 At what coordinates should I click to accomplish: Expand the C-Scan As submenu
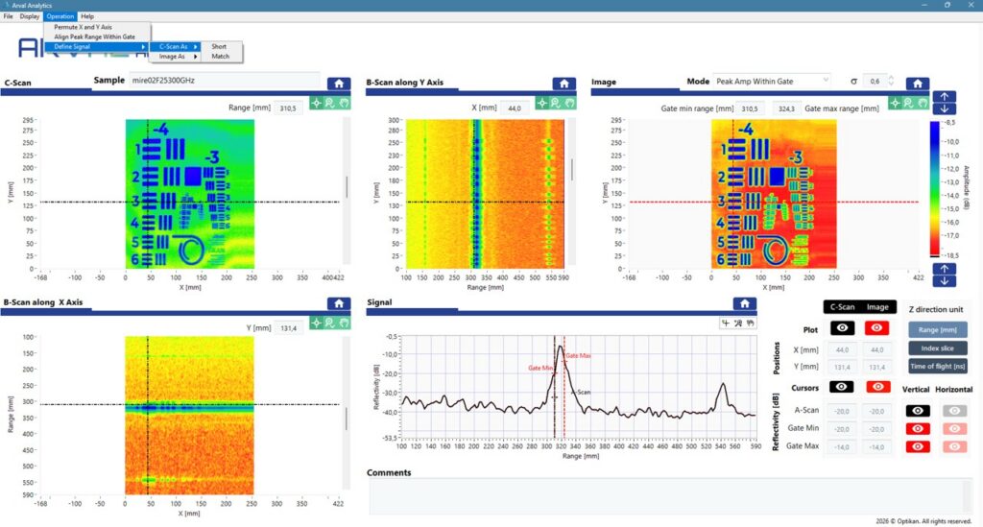click(x=176, y=46)
